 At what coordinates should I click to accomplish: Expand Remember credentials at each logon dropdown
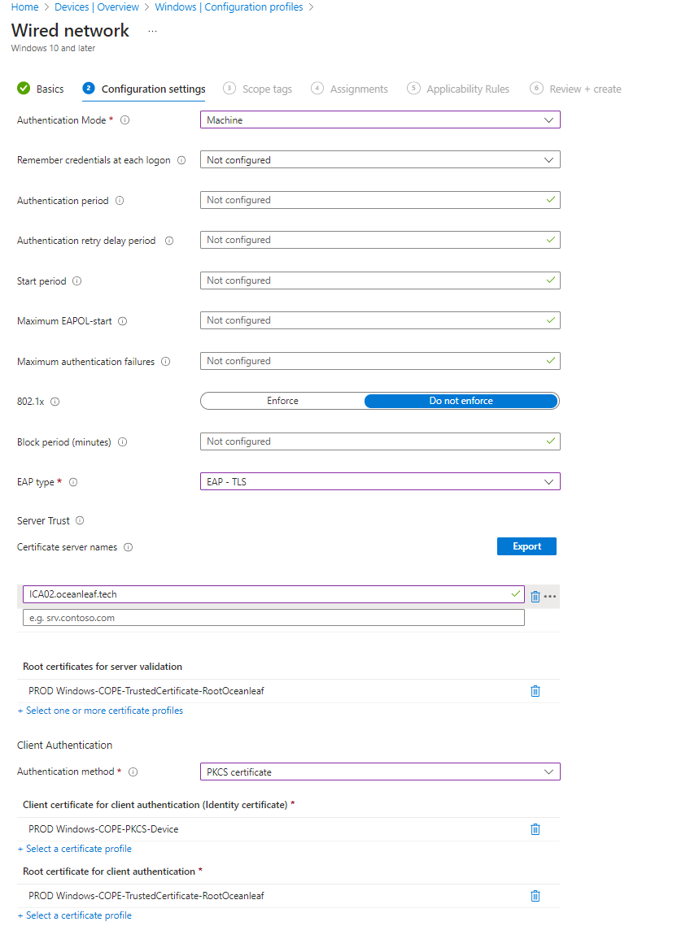pos(380,160)
